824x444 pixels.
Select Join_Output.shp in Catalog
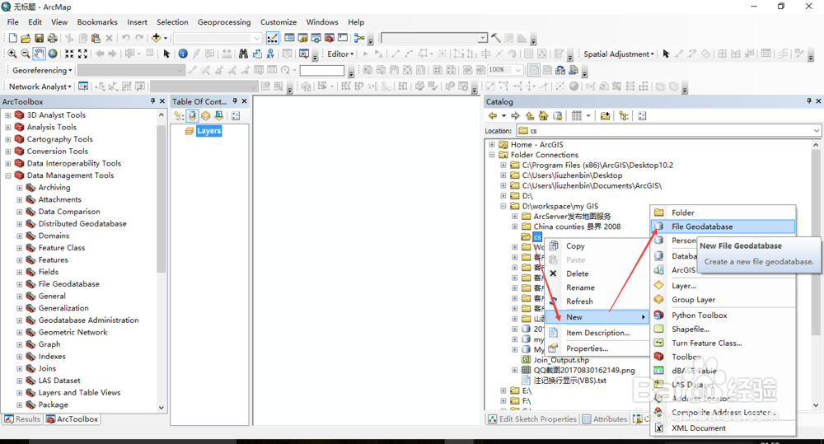[561, 360]
